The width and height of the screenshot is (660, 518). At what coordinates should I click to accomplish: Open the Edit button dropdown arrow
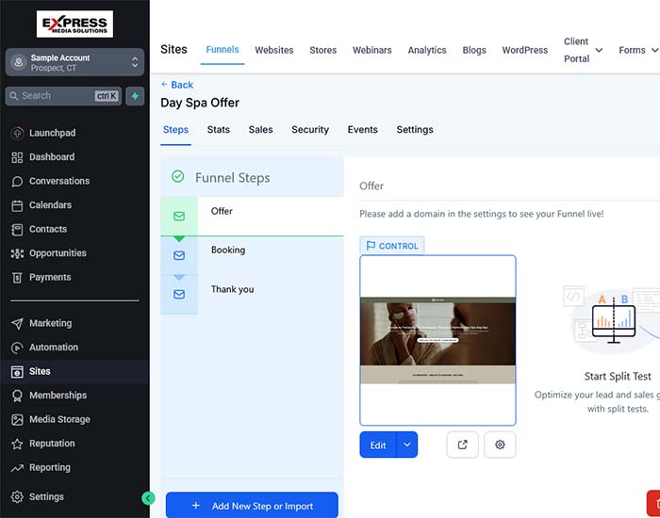pos(407,445)
